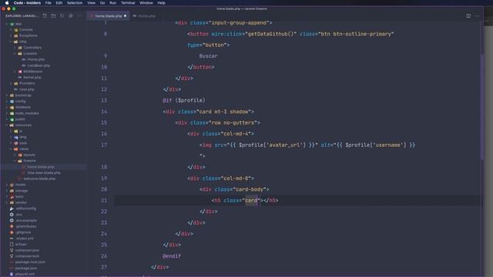Open the Edit menu
Viewport: 493px width, 277px height.
[59, 3]
